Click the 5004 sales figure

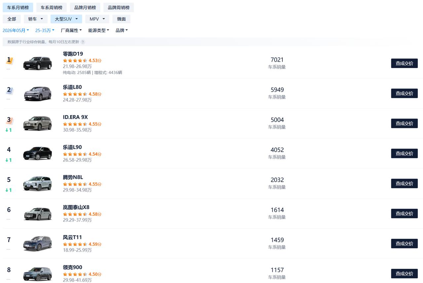[277, 120]
